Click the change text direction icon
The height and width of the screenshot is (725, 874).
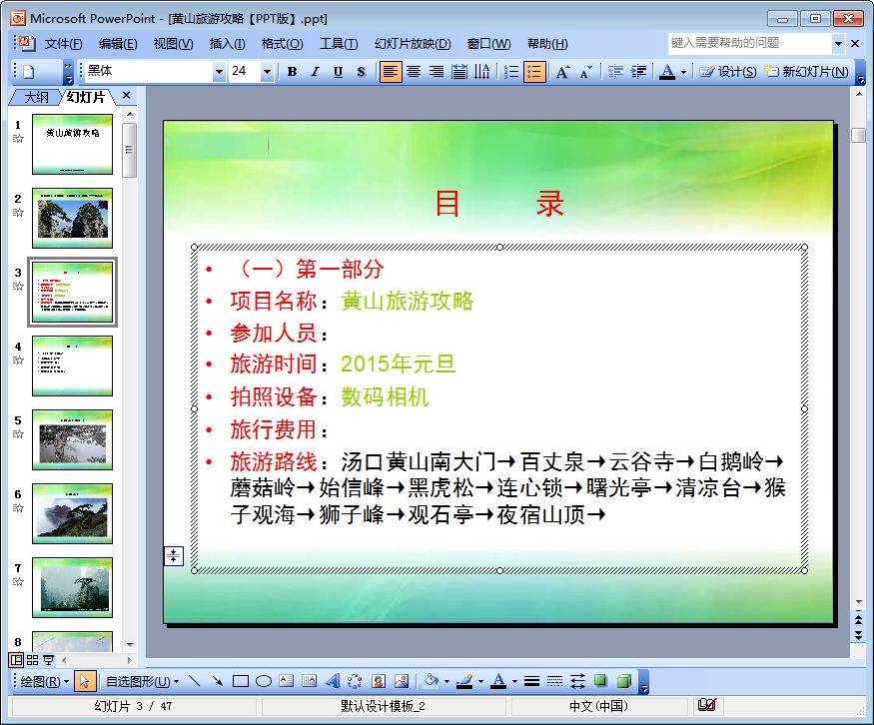(x=481, y=72)
